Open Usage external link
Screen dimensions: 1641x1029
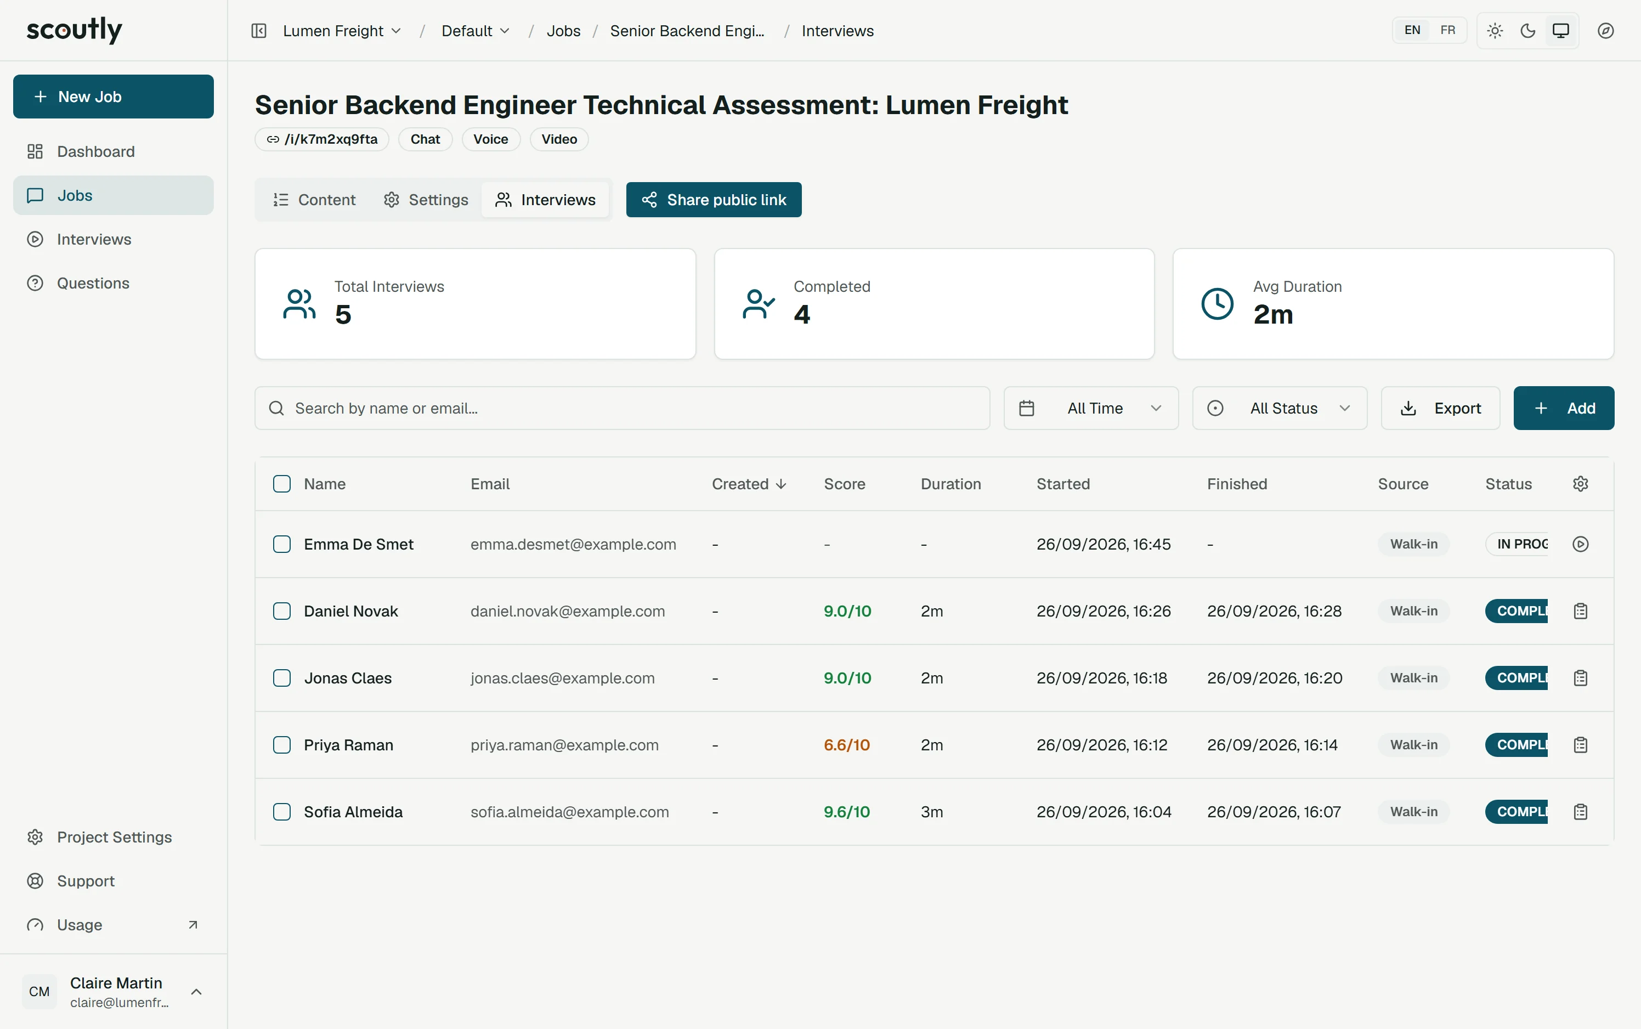[113, 925]
